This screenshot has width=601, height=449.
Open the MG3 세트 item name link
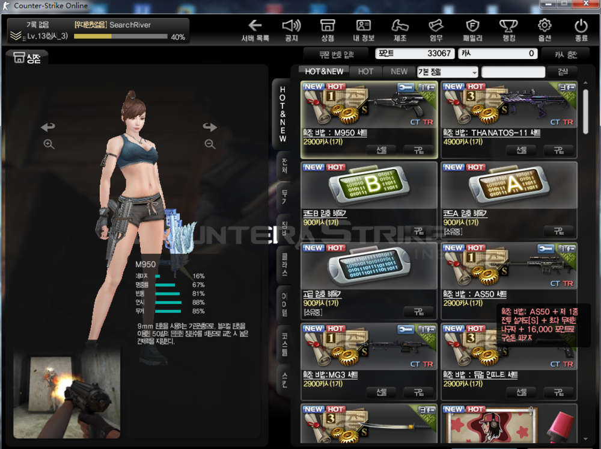pos(331,374)
